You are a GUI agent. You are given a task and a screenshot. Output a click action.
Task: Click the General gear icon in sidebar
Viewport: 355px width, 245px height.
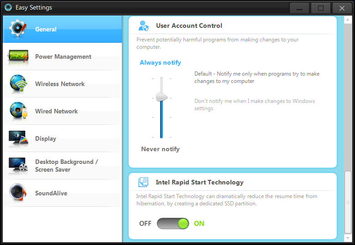pos(18,29)
